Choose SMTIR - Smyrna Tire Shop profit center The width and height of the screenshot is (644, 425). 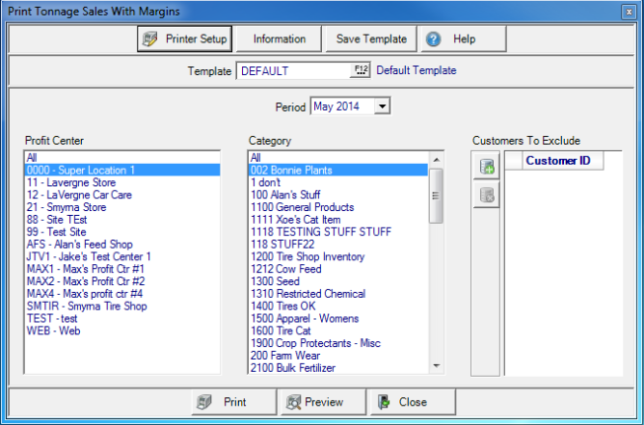[x=86, y=306]
